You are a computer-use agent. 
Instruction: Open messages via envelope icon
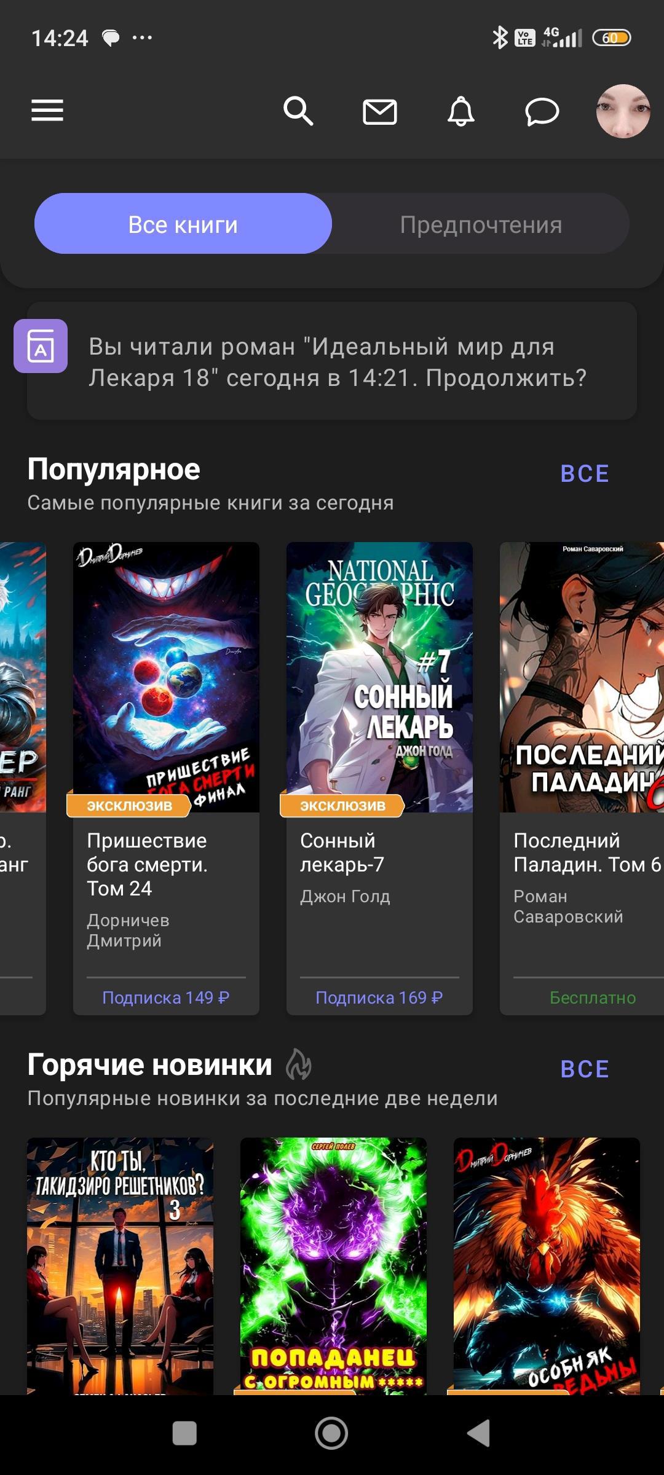pos(379,112)
